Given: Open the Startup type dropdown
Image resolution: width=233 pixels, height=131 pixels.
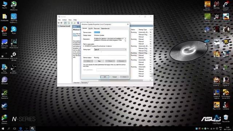Looking at the screenshot, I should [110, 49].
